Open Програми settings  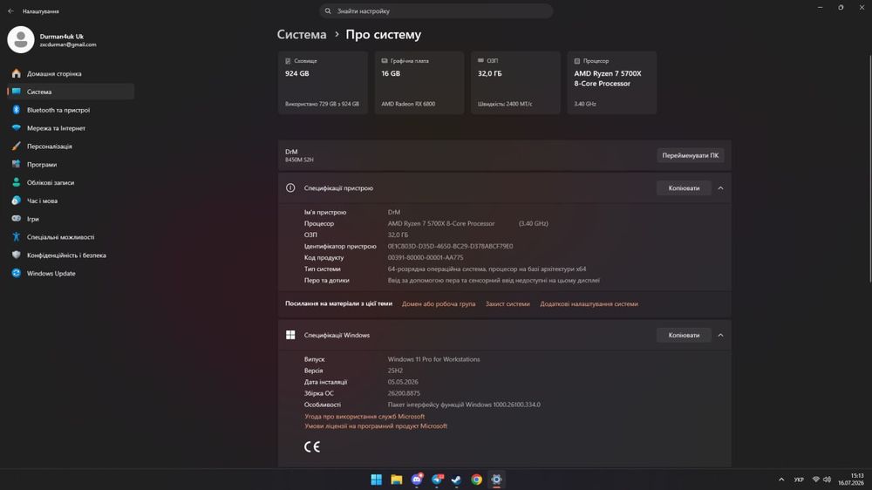[x=71, y=165]
